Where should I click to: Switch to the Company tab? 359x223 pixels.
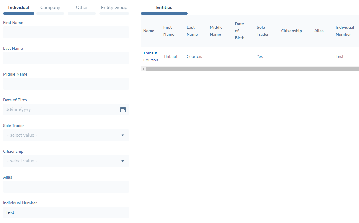pos(50,8)
